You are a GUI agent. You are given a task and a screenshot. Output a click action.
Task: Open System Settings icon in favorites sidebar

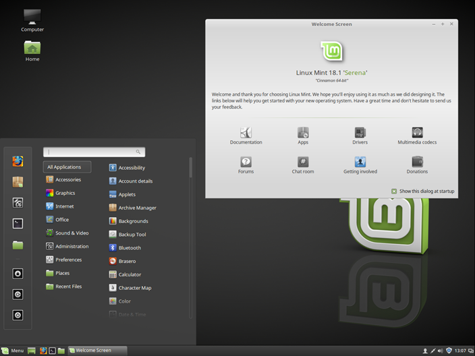click(x=18, y=202)
